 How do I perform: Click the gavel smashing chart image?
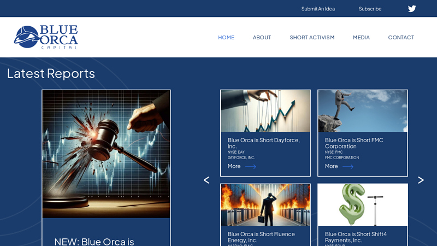106,154
